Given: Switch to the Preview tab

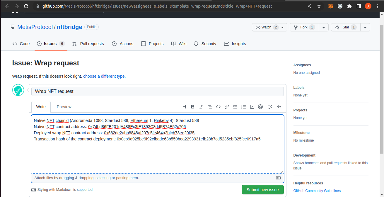Looking at the screenshot, I should [x=64, y=107].
